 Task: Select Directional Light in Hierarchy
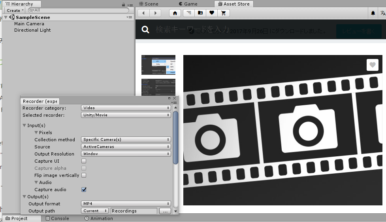32,30
